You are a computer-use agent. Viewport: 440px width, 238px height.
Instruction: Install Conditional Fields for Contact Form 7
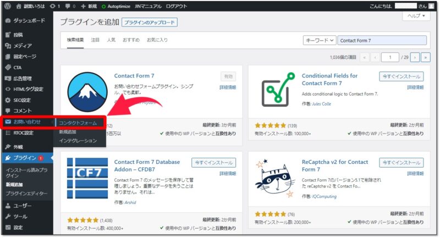click(402, 76)
